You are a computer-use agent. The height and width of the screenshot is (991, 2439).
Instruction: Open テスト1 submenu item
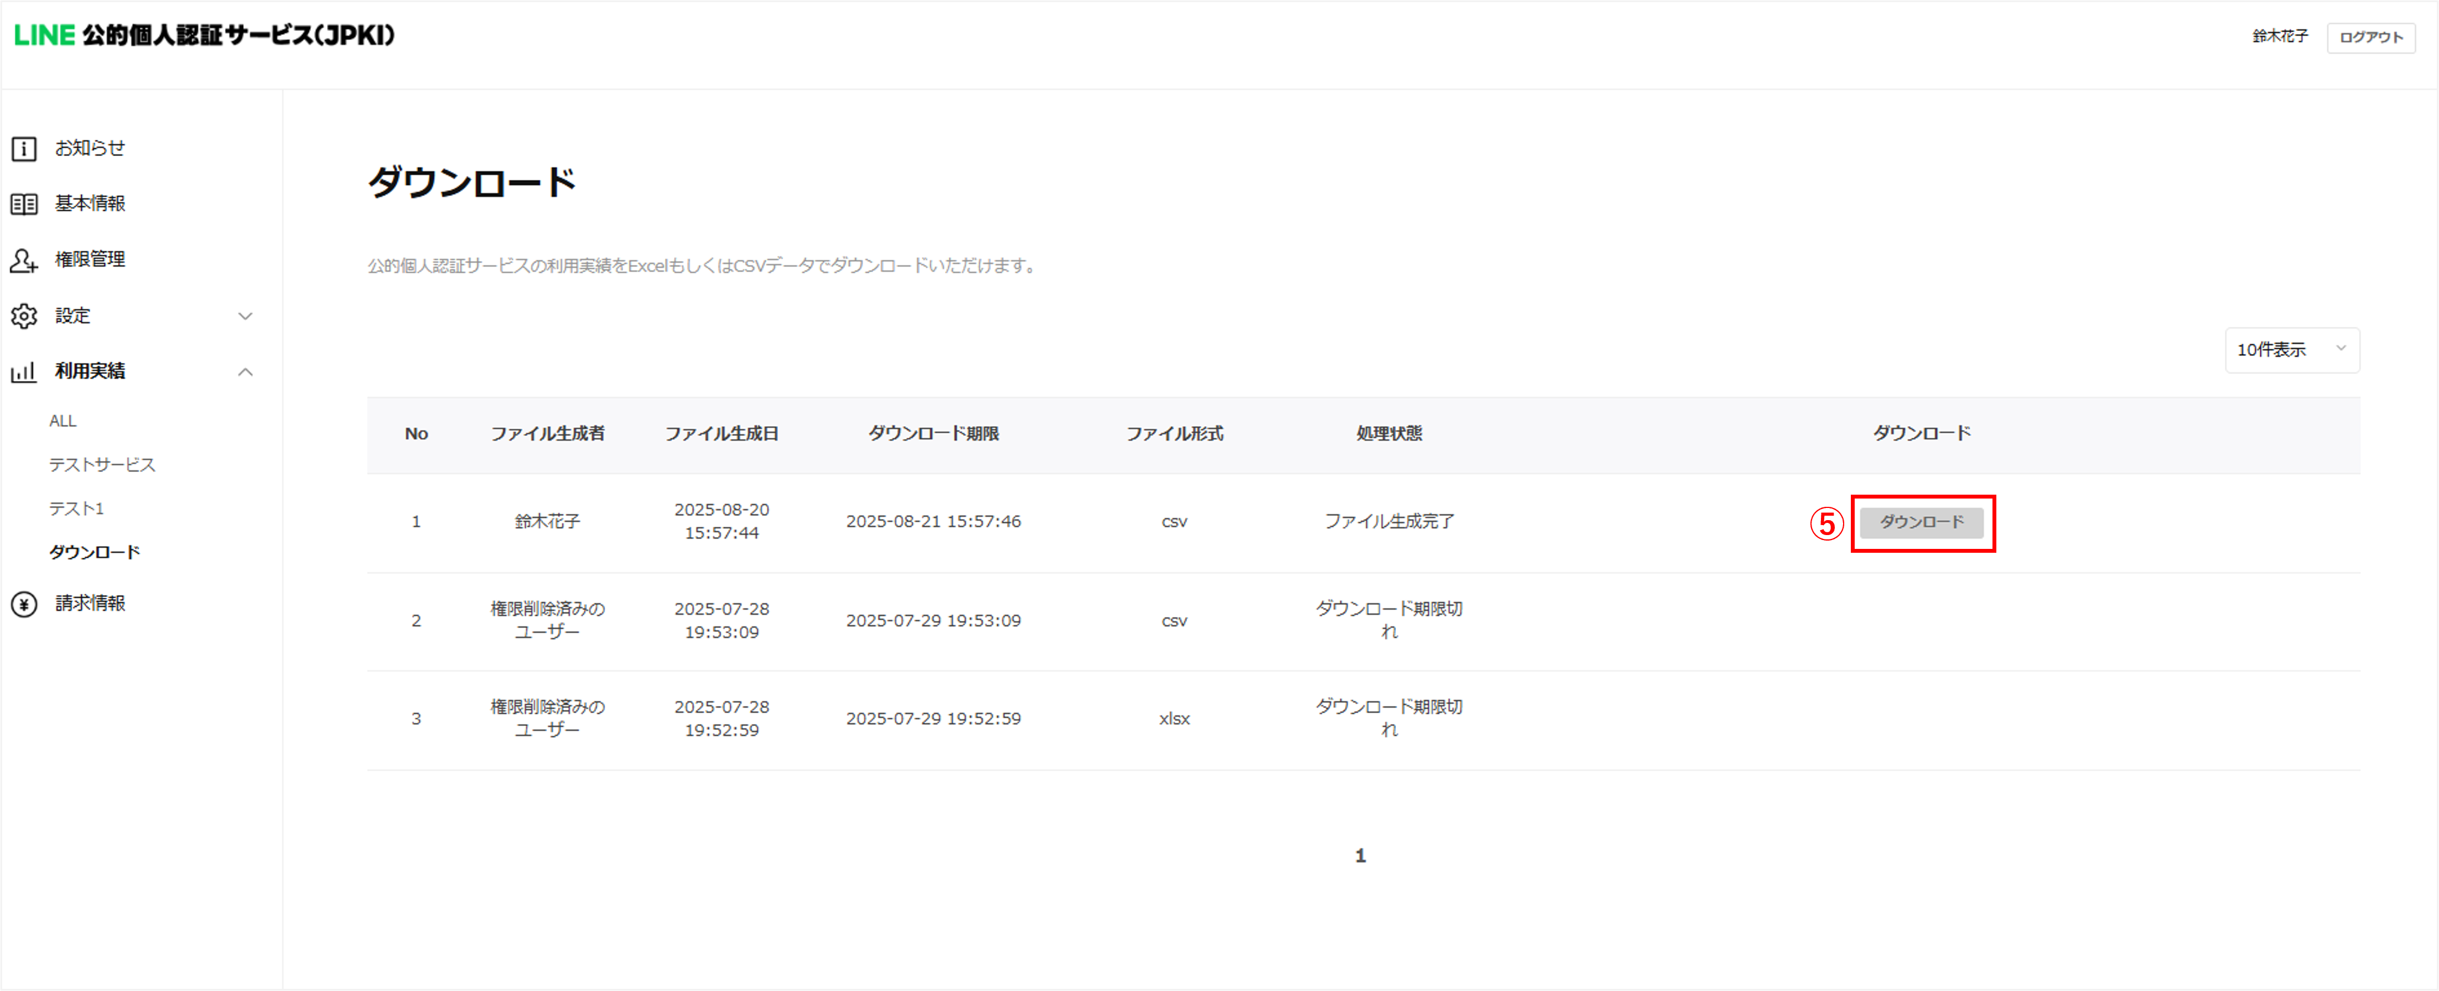click(77, 509)
